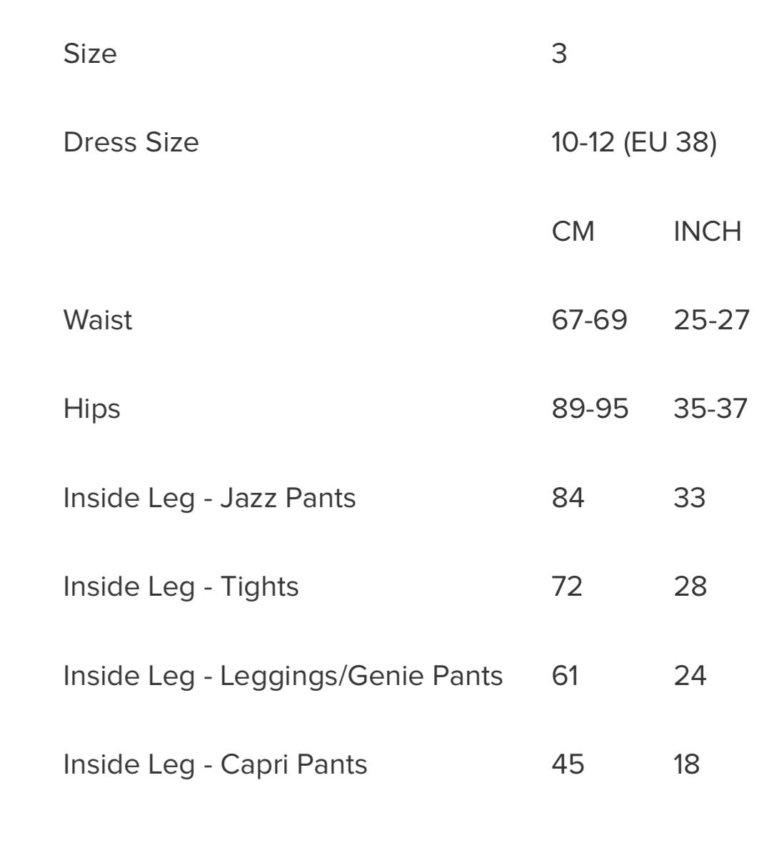Select the waist value 25-27 inches
This screenshot has width=784, height=848.
coord(711,320)
